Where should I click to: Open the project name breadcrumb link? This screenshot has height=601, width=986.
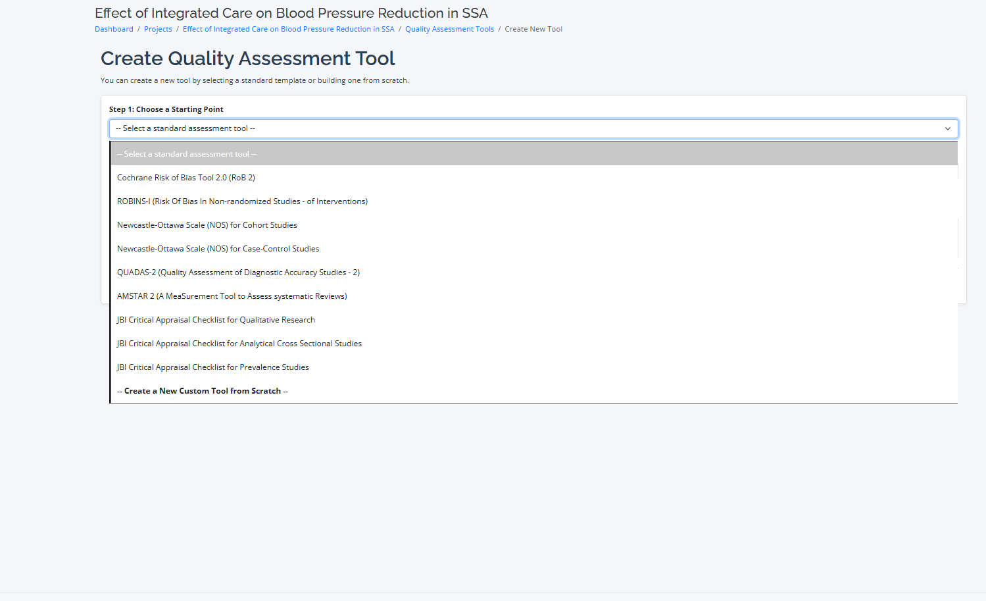click(x=288, y=29)
